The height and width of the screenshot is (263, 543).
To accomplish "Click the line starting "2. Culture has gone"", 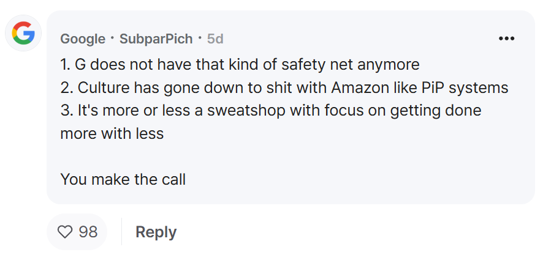I will click(x=284, y=87).
